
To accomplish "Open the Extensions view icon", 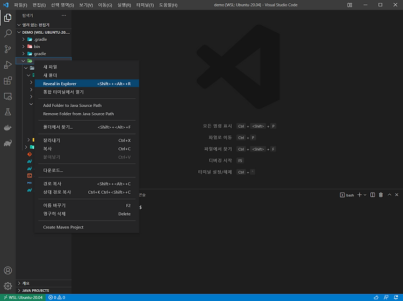I will [x=8, y=80].
